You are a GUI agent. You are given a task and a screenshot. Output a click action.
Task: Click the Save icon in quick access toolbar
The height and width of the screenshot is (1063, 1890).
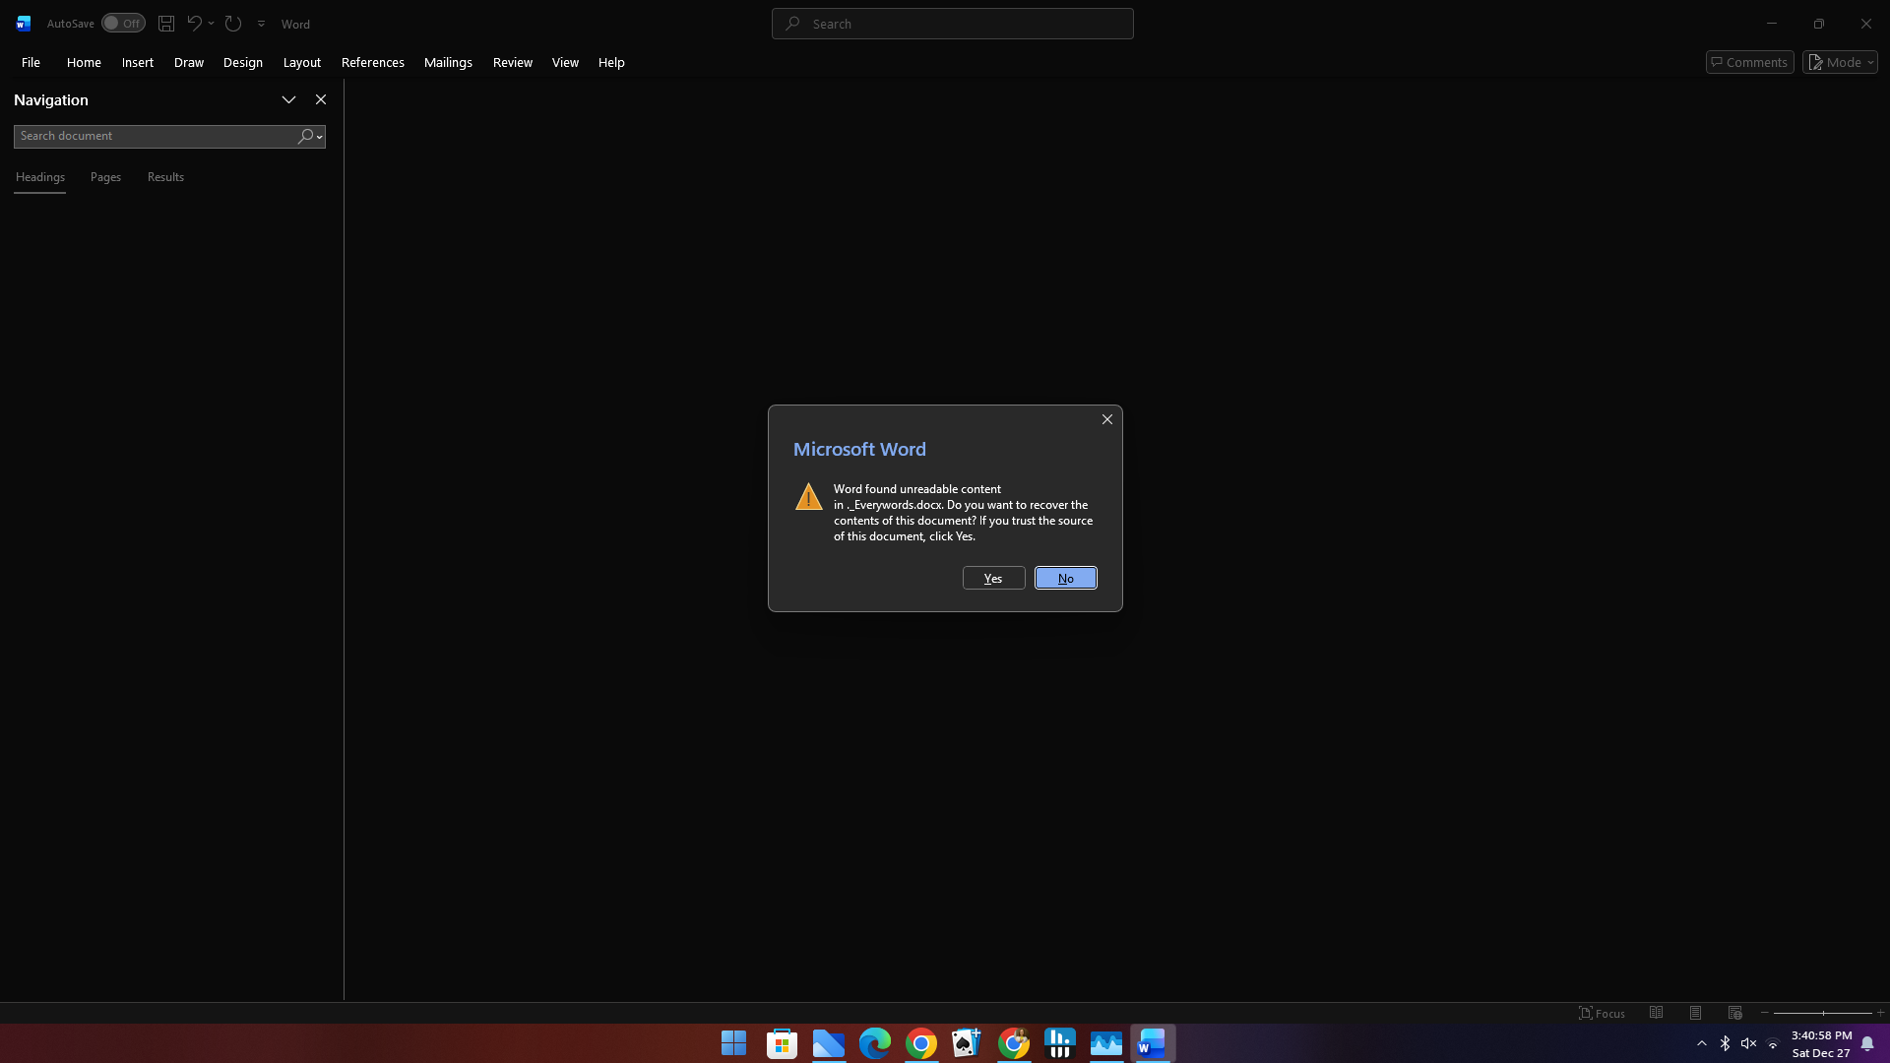click(x=165, y=23)
